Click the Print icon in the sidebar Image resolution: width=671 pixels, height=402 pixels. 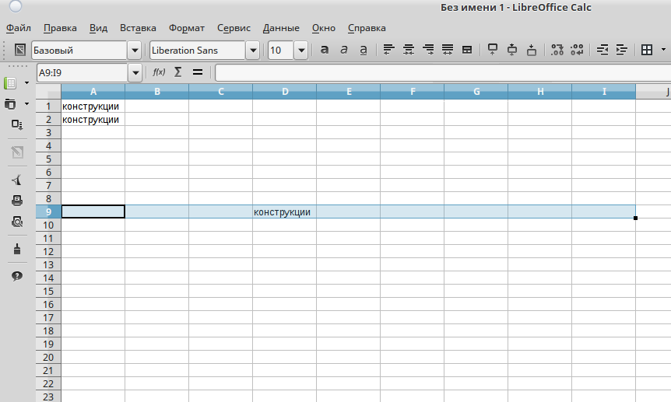click(16, 201)
